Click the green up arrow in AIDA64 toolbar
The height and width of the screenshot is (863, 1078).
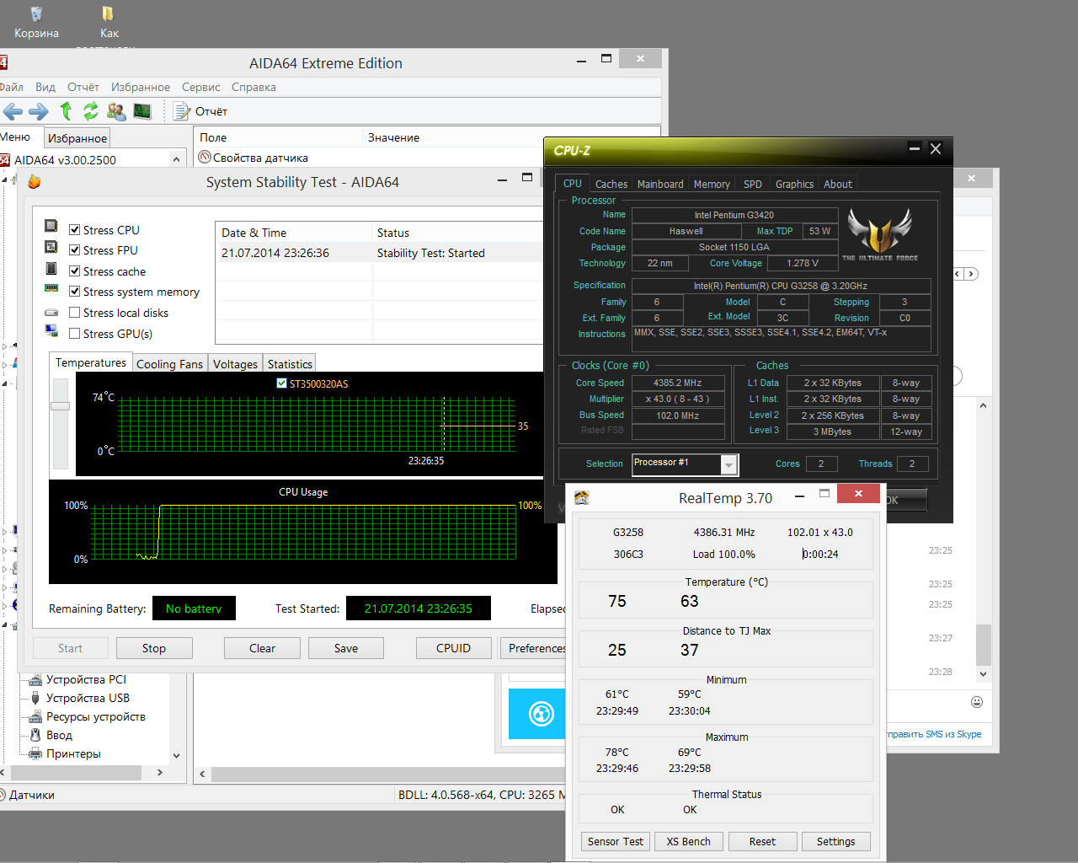(66, 110)
